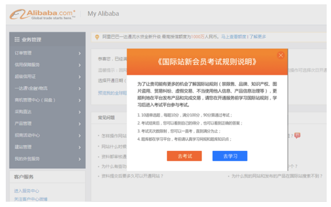Click the blue 去学习 button

[x=230, y=156]
